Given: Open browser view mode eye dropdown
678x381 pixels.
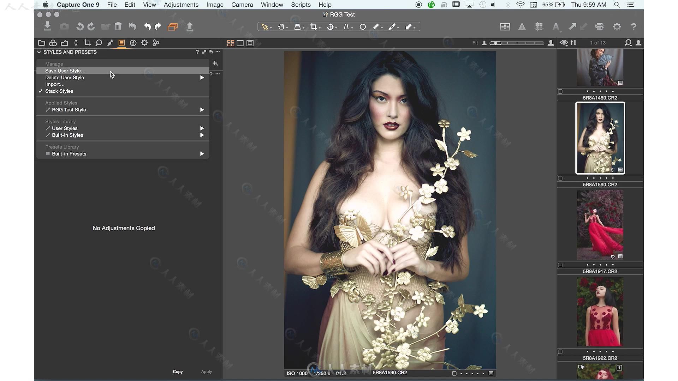Looking at the screenshot, I should click(x=564, y=43).
